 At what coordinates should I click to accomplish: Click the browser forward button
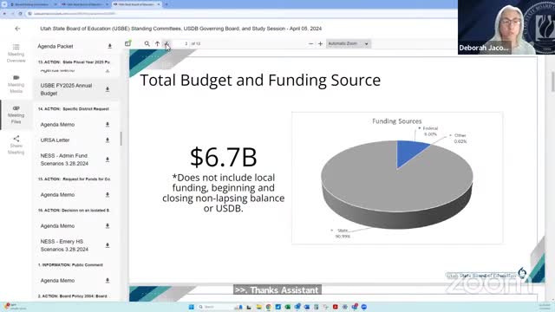coord(12,14)
